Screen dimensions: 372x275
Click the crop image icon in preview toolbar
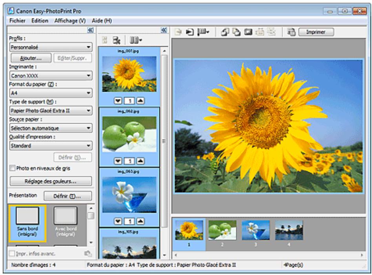coord(248,32)
